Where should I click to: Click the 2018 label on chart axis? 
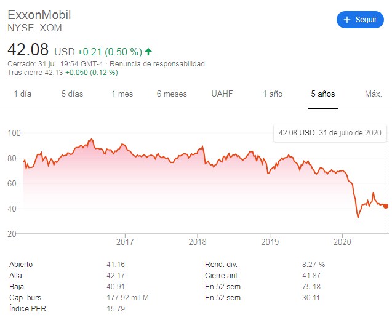click(197, 241)
